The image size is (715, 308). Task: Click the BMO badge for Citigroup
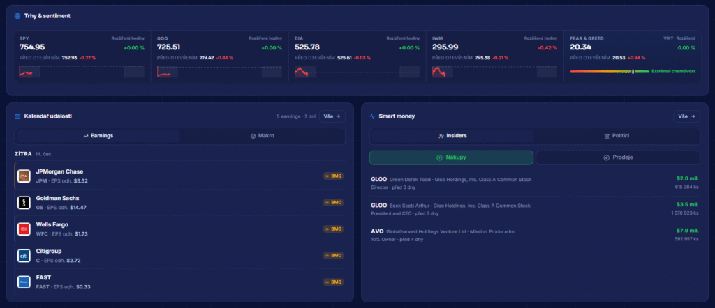pos(333,256)
